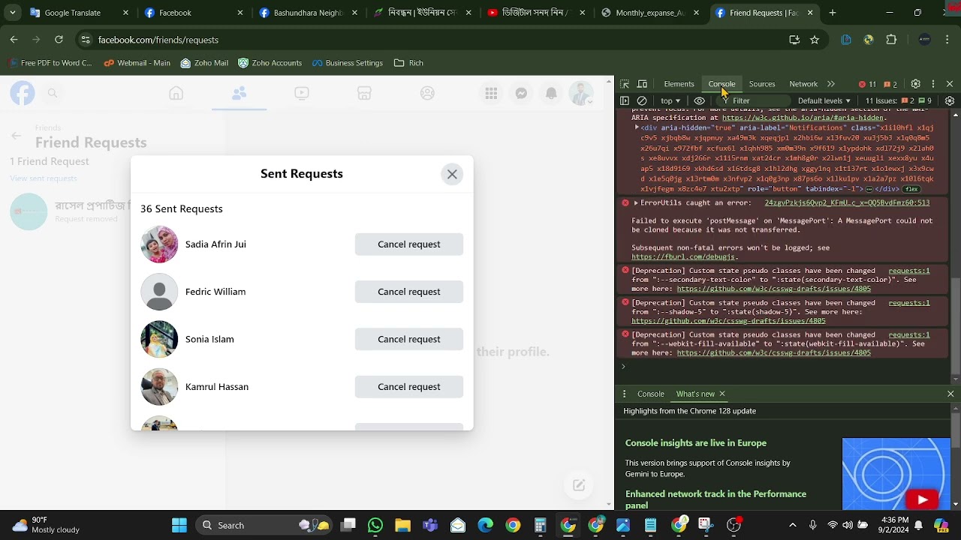Click the red 11 errors counter
961x540 pixels.
[867, 84]
